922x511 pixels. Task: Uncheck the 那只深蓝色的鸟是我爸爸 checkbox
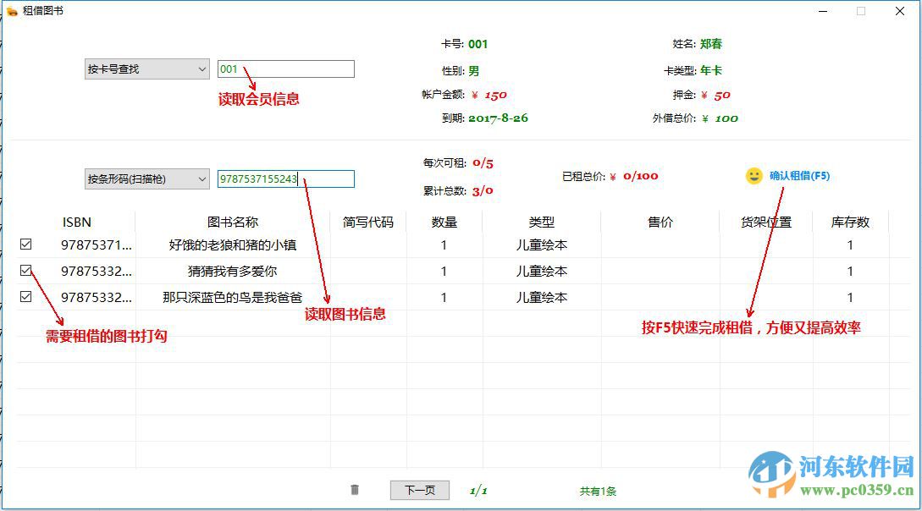pos(25,296)
